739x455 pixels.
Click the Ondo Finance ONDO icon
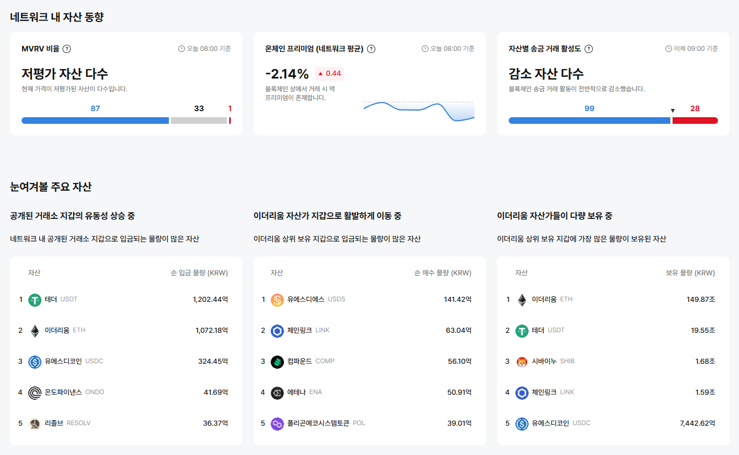tap(34, 392)
